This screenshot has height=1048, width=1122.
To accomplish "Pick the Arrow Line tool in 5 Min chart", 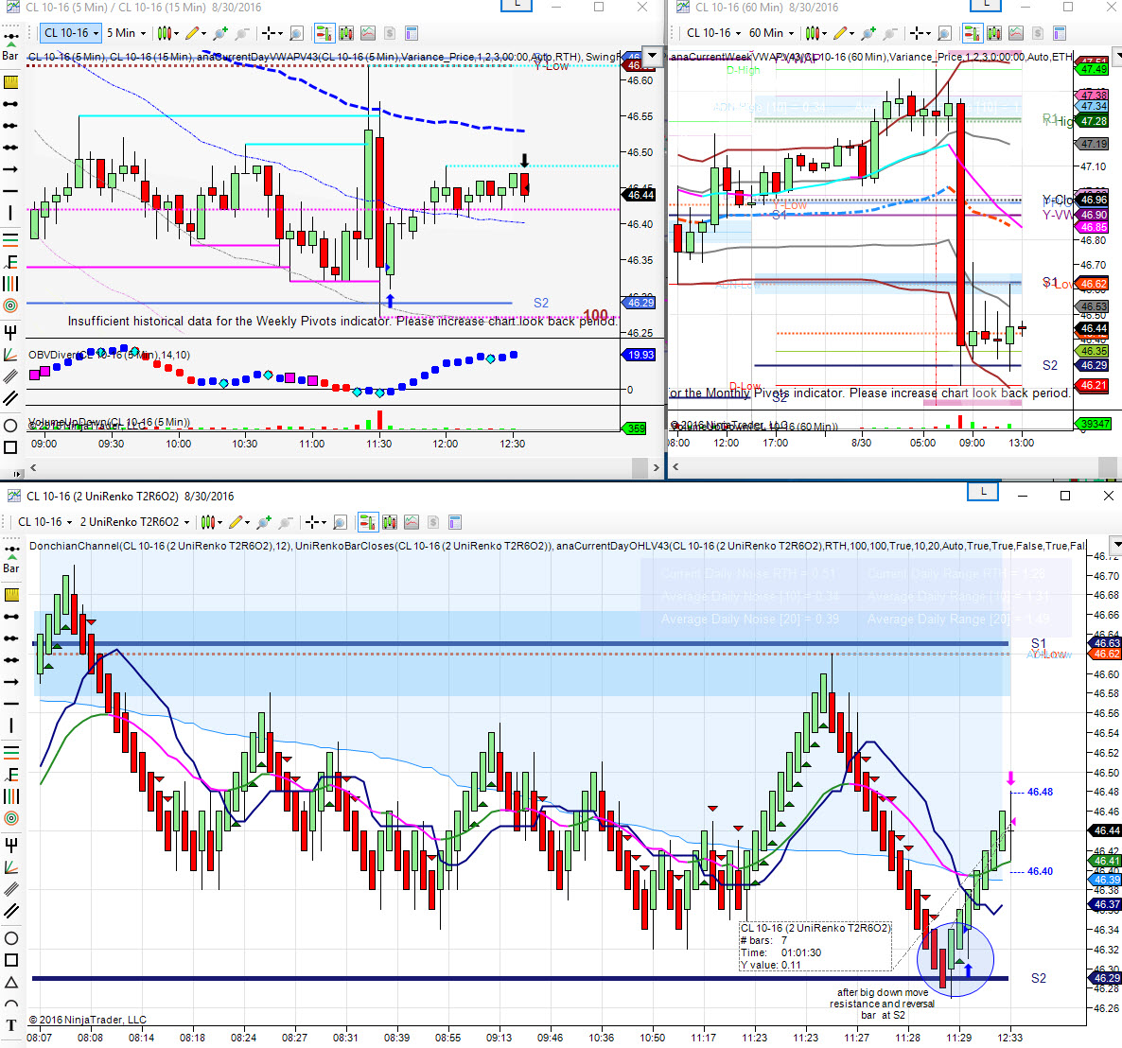I will (10, 168).
